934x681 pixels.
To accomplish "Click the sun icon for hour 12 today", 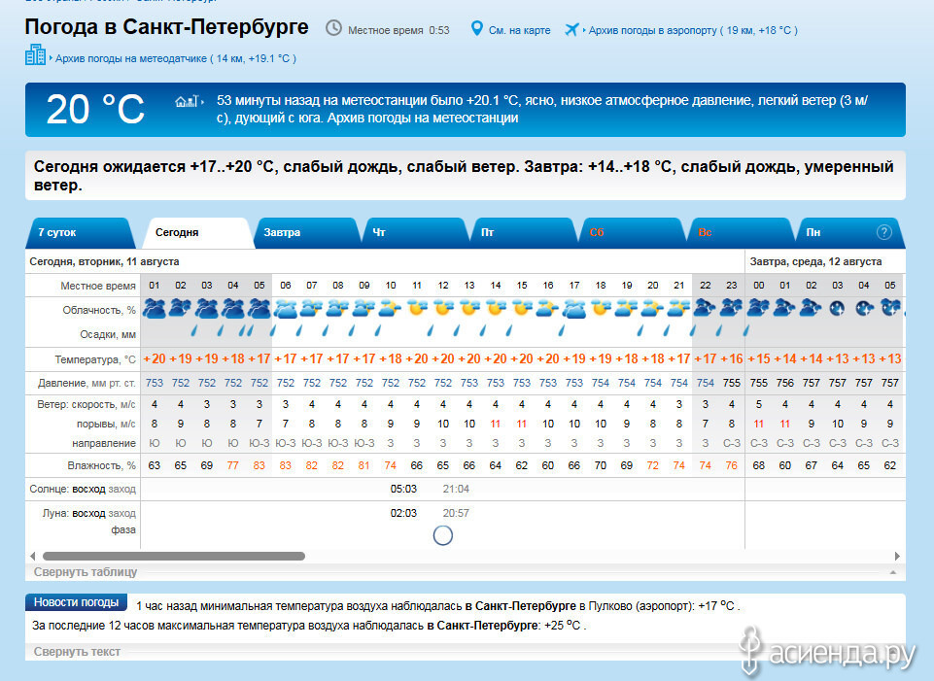I will (x=443, y=308).
